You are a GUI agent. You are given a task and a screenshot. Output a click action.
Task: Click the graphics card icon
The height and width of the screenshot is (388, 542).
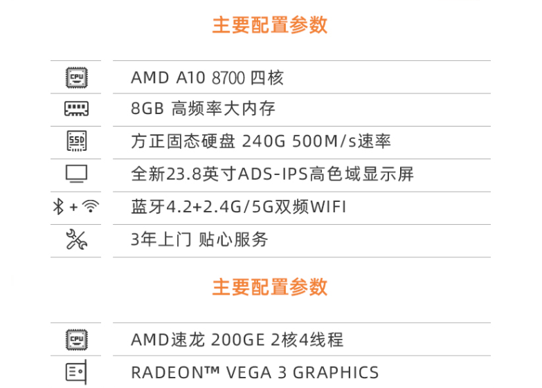pyautogui.click(x=76, y=372)
